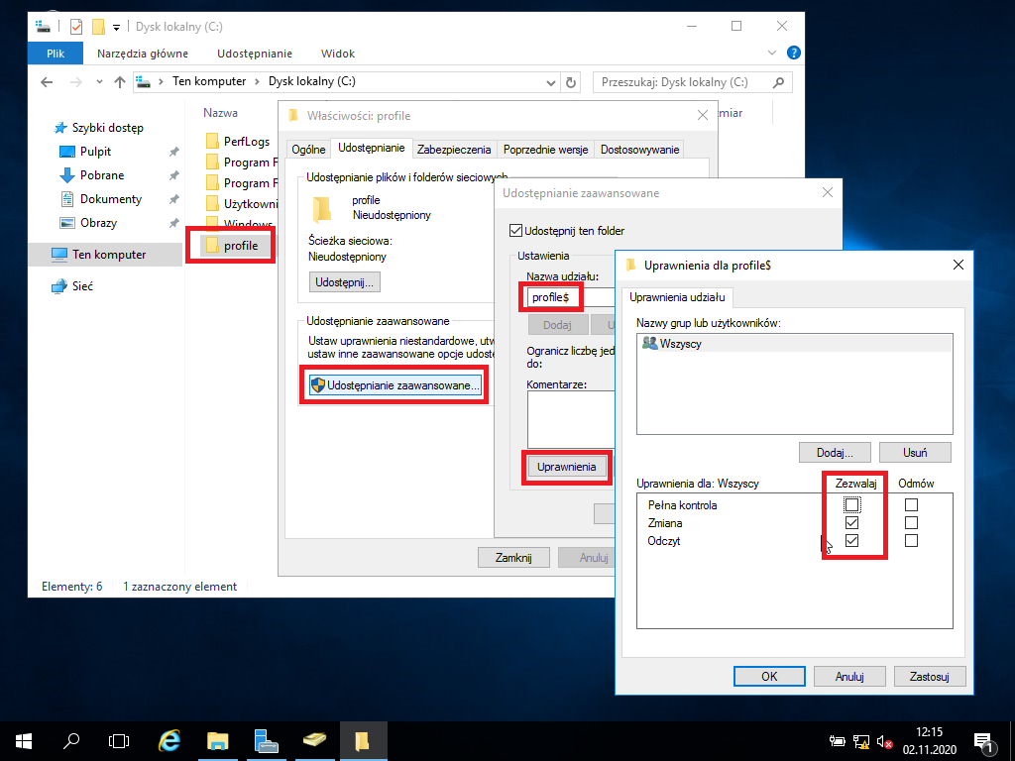Open the Widok ribbon tab
Viewport: 1015px width, 761px height.
[338, 54]
